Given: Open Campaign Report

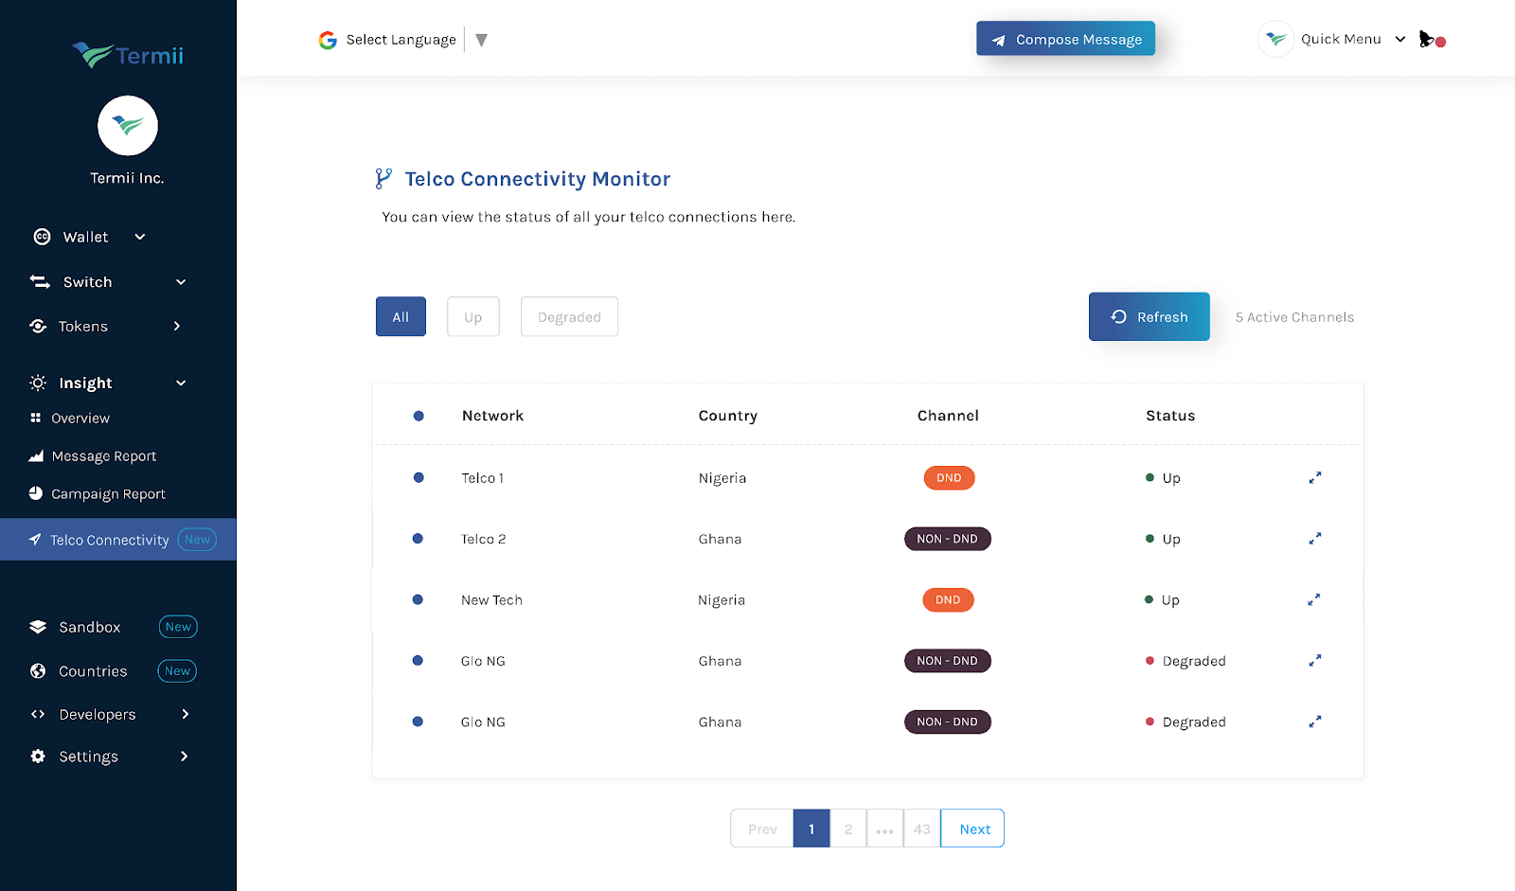Looking at the screenshot, I should [108, 494].
